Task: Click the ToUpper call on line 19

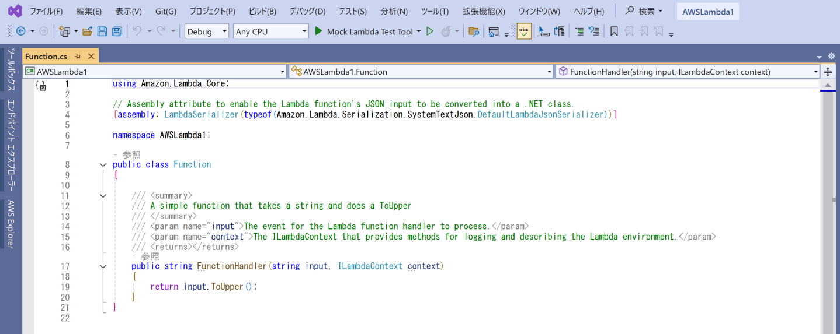Action: tap(227, 287)
